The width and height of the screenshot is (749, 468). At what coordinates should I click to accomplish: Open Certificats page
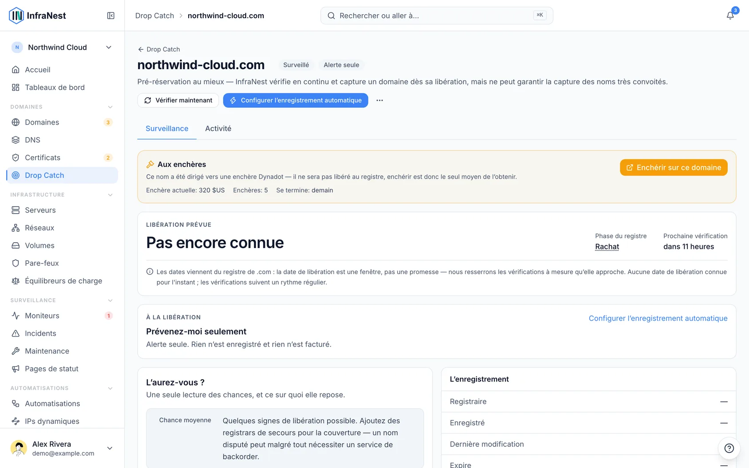[62, 157]
